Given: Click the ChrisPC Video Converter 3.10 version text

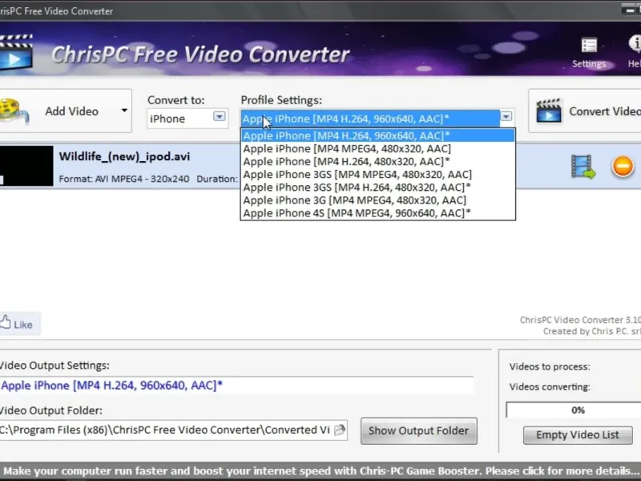Looking at the screenshot, I should [580, 320].
